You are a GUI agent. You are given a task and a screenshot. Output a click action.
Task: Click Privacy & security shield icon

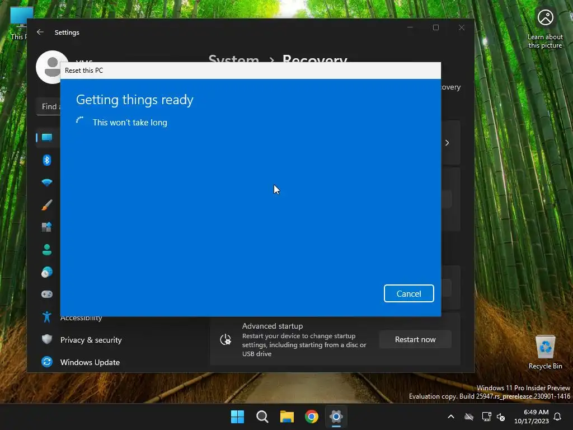click(47, 339)
